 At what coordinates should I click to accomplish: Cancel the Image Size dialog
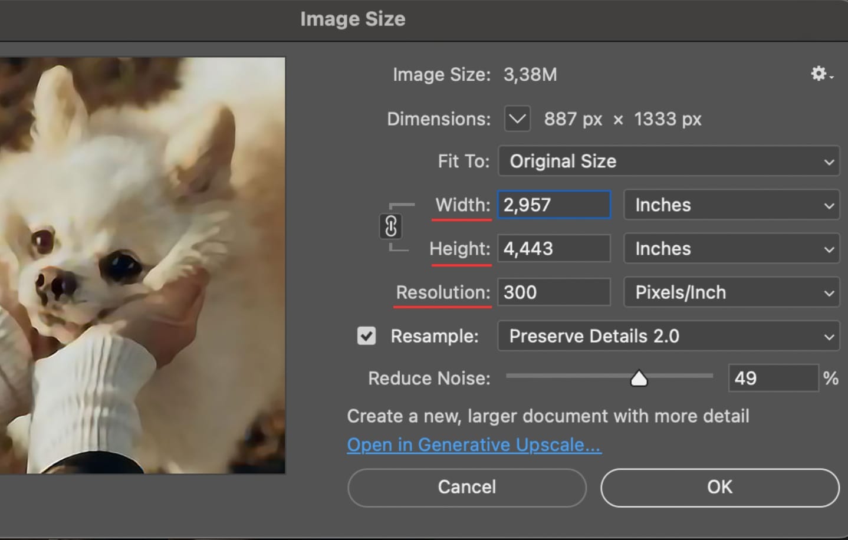[466, 487]
